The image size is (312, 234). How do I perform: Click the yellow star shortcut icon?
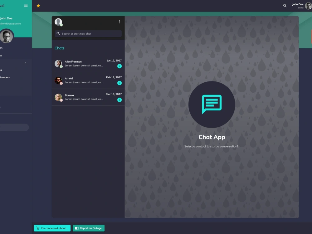tap(38, 6)
